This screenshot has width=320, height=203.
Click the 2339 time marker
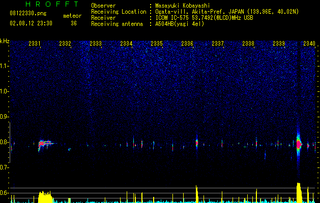click(x=279, y=43)
